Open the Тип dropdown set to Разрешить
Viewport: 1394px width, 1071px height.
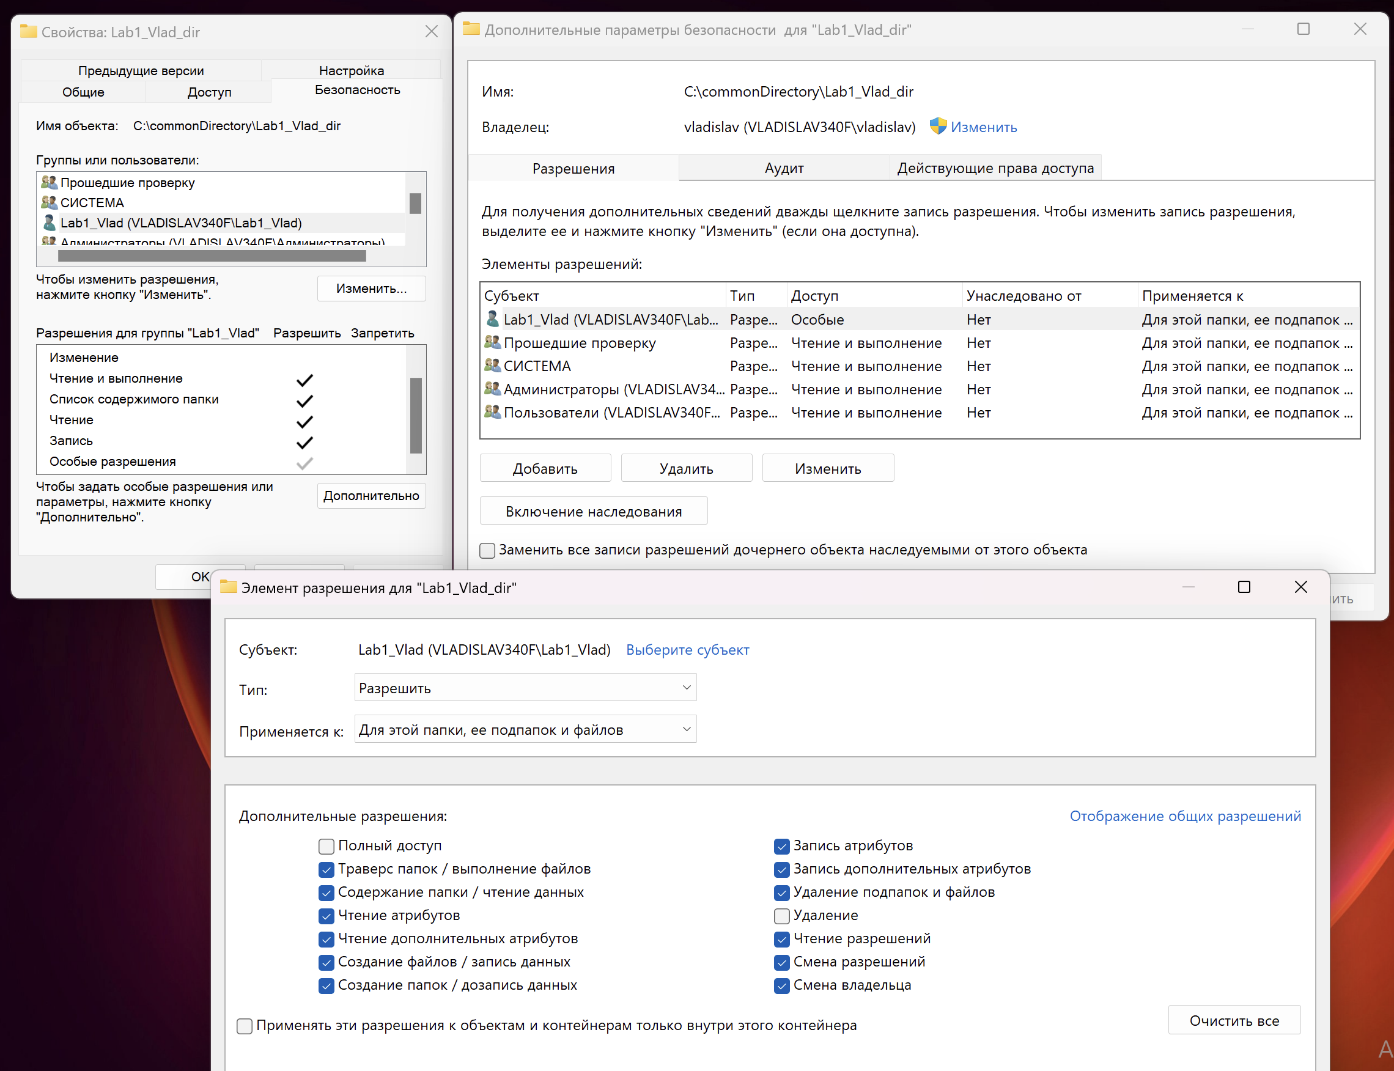[525, 688]
